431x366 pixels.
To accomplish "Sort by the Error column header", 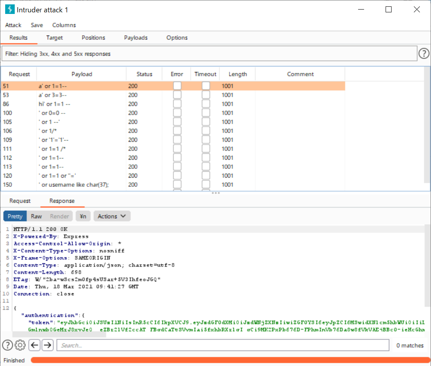I will tap(177, 74).
